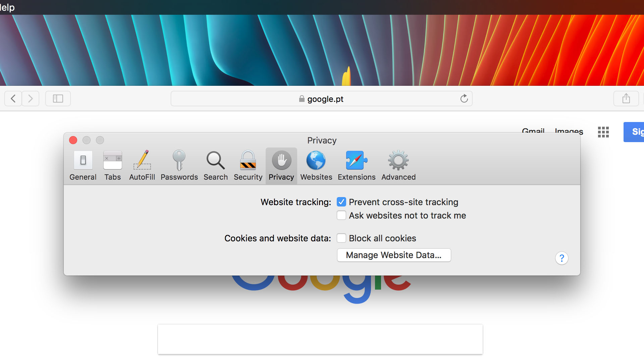Viewport: 644px width, 362px height.
Task: Click the page reload button
Action: [464, 98]
